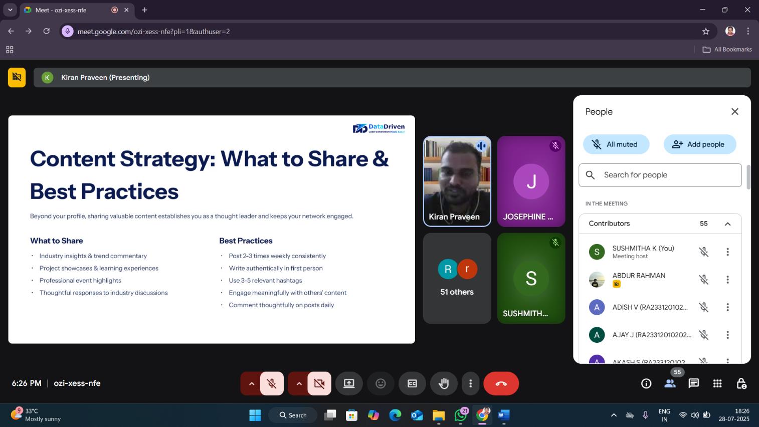The width and height of the screenshot is (759, 427).
Task: Collapse the Contributors list chevron
Action: coord(727,224)
